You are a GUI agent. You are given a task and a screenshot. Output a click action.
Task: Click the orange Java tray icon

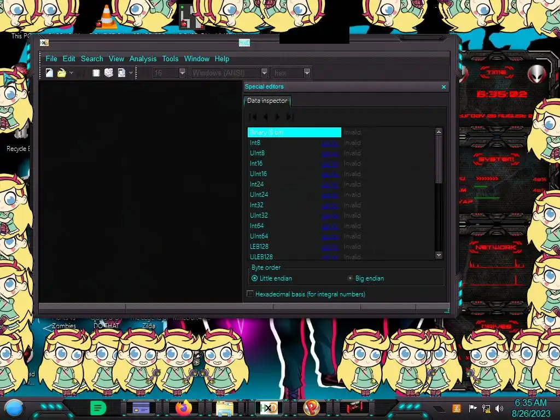[x=457, y=408]
